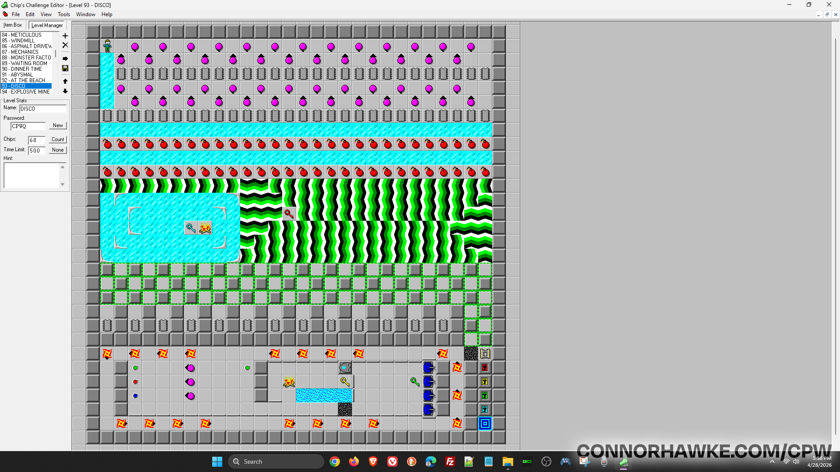Open File Explorer from the taskbar

click(x=508, y=462)
